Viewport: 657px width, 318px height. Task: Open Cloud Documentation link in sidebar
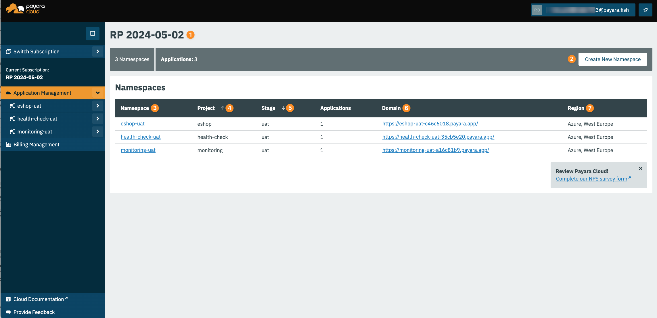pos(39,299)
